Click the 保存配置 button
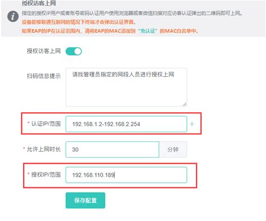 (x=85, y=200)
